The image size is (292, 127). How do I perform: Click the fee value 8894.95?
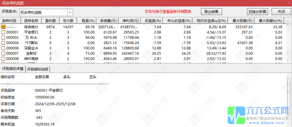coord(111,54)
